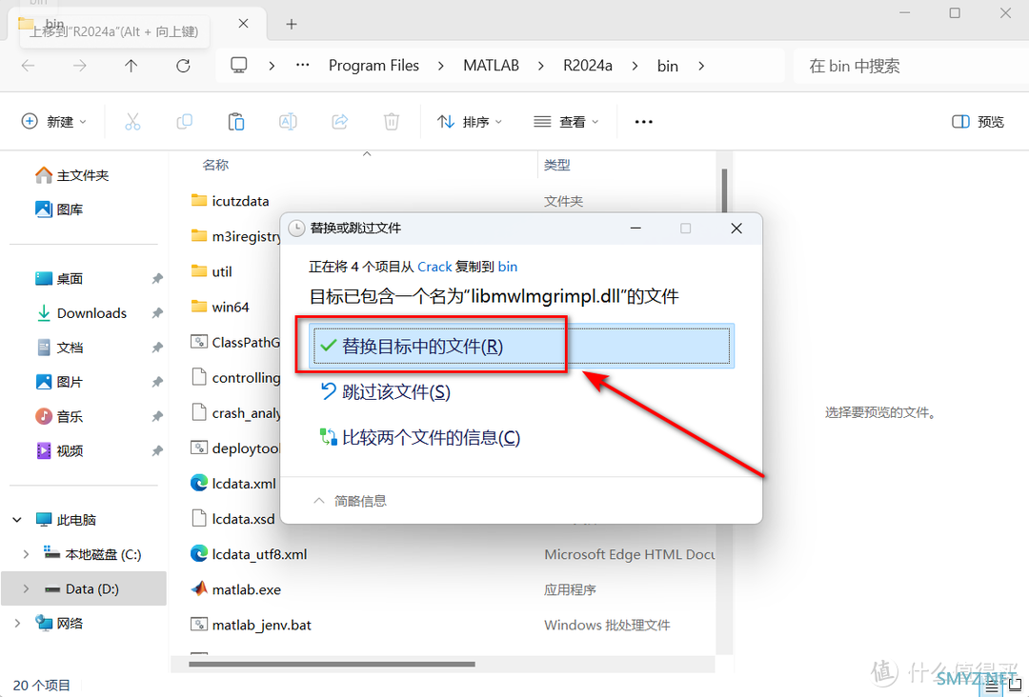Viewport: 1029px width, 697px height.
Task: Unpin Downloads using its pin icon
Action: (157, 312)
